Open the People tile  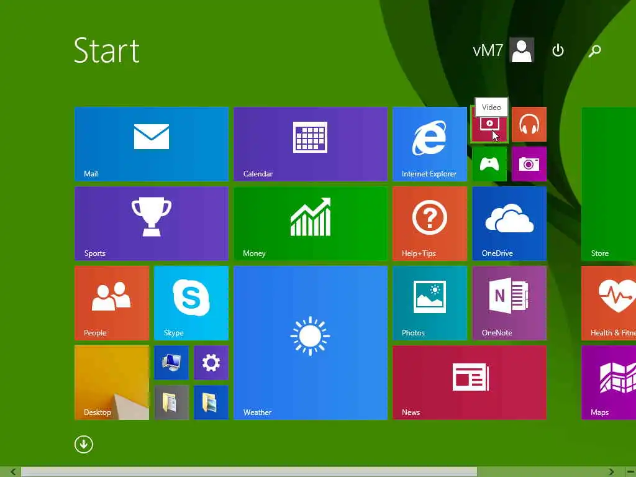pyautogui.click(x=112, y=303)
